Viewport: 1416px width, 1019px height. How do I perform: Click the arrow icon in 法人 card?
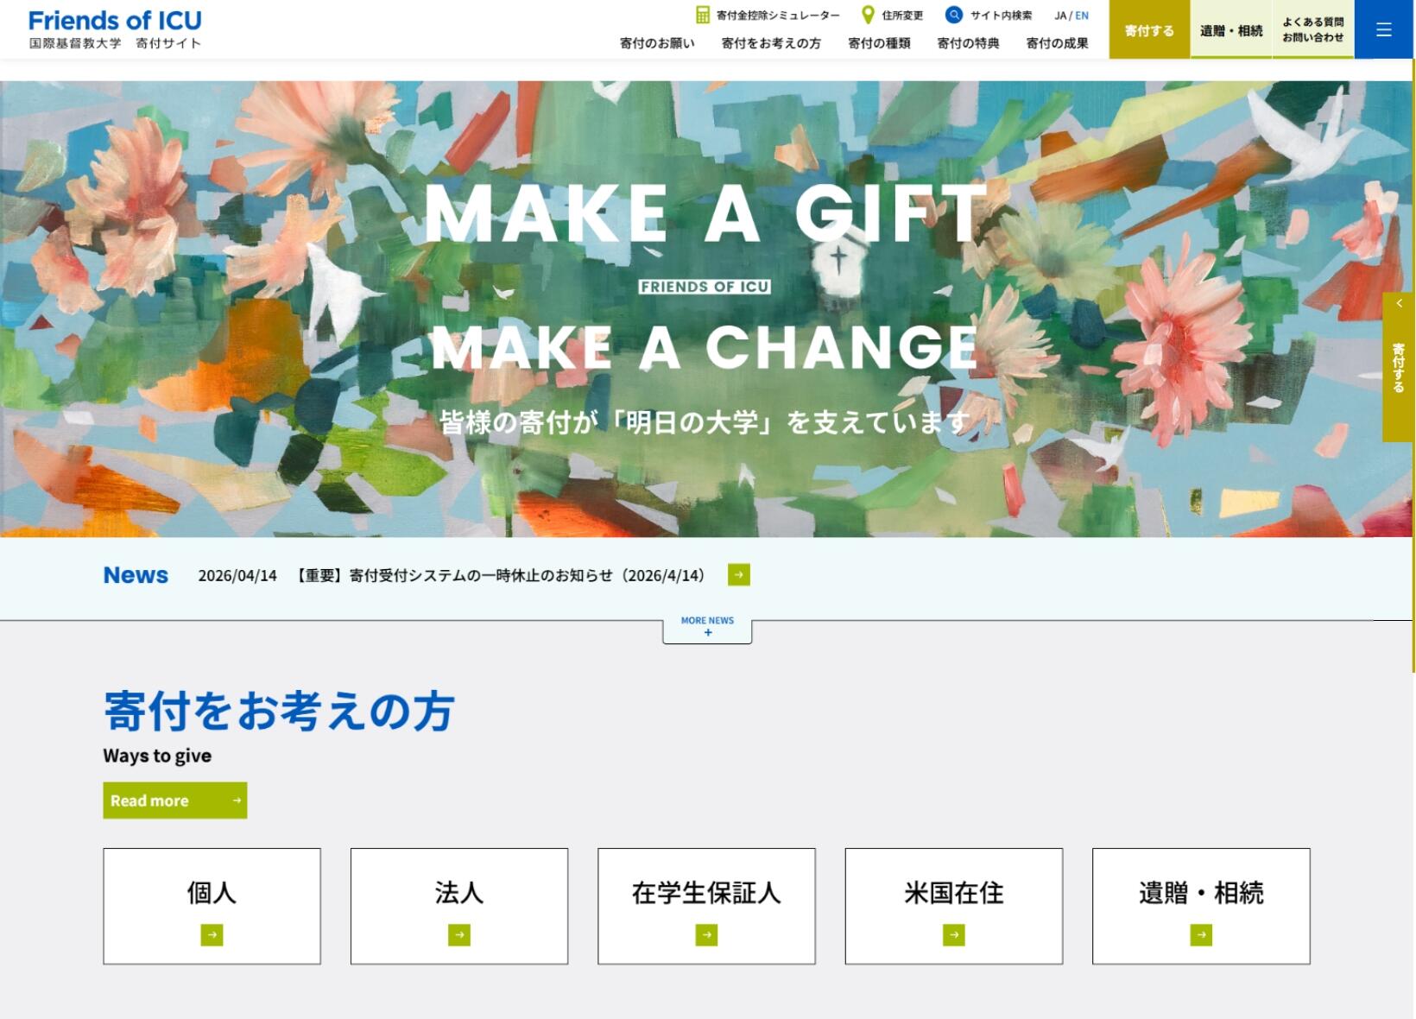coord(459,935)
